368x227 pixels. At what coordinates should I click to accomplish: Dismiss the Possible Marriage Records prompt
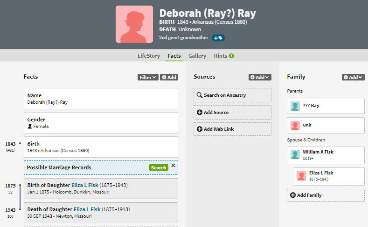[173, 166]
